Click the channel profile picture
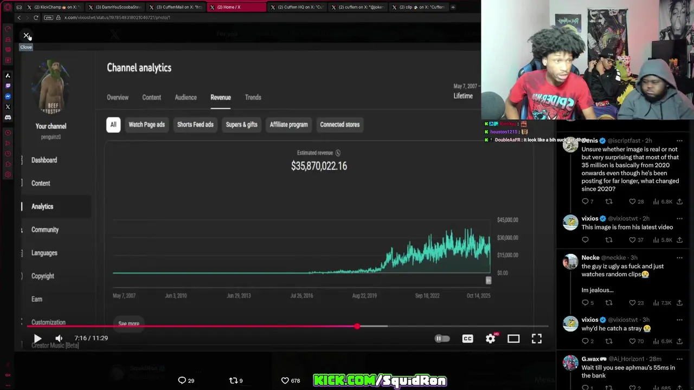 [x=51, y=87]
